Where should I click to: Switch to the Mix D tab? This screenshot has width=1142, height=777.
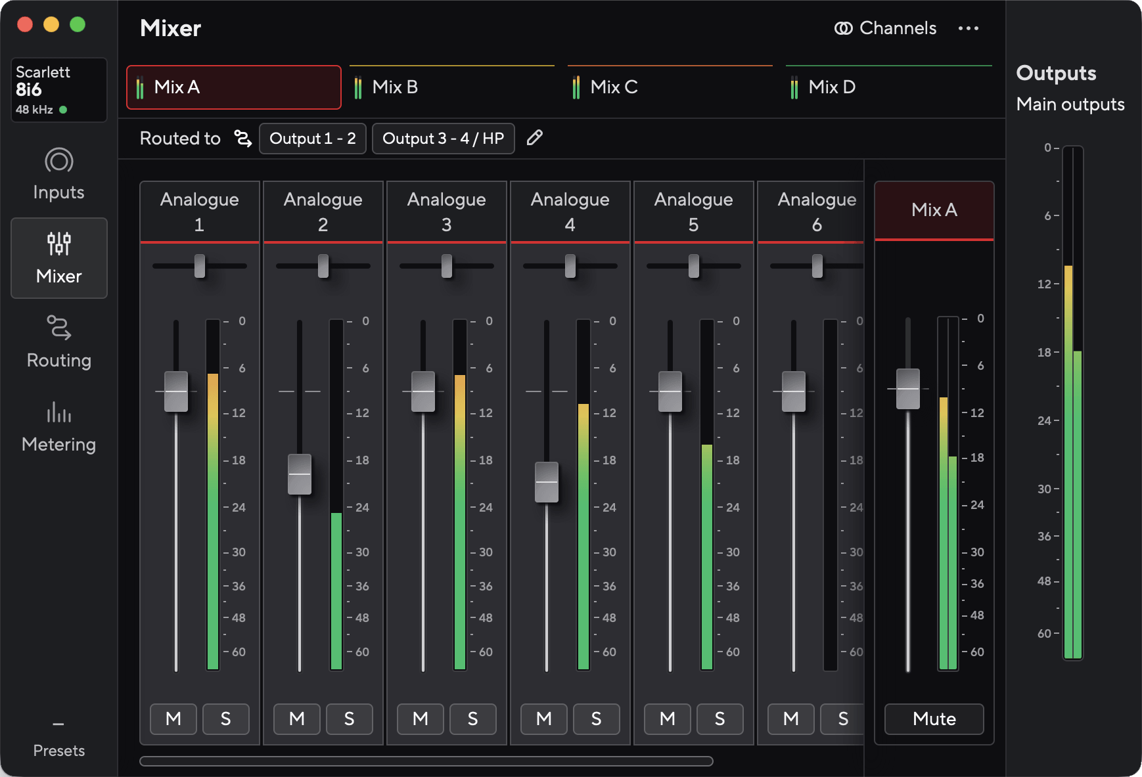coord(888,87)
